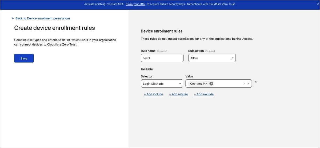Image resolution: width=320 pixels, height=148 pixels.
Task: Select the Create device enrollment rules title
Action: pos(54,28)
